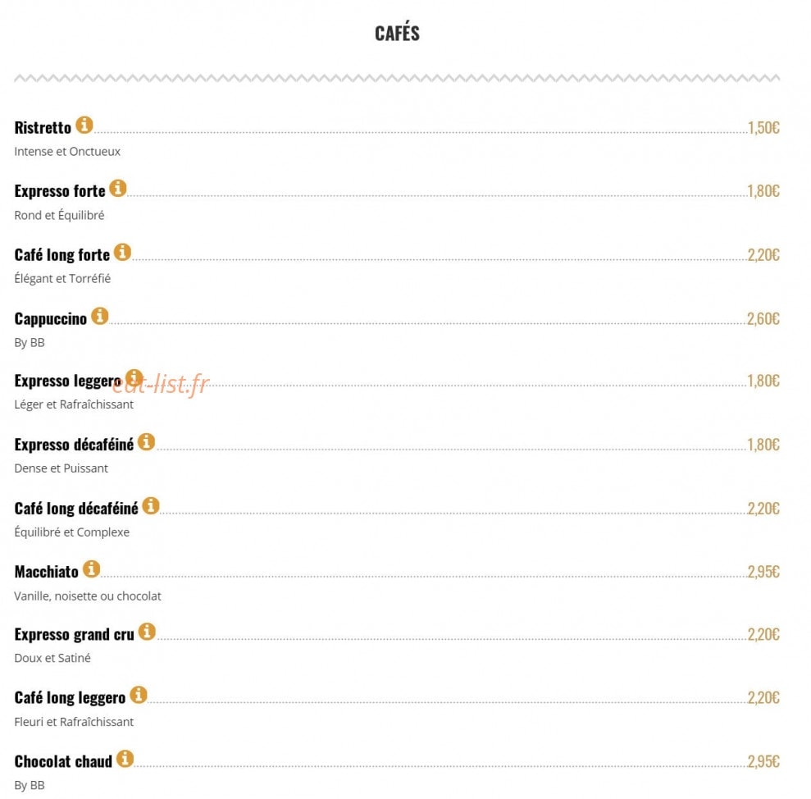Screen dimensions: 811x799
Task: Open info icon for Café long leggero
Action: (x=138, y=695)
